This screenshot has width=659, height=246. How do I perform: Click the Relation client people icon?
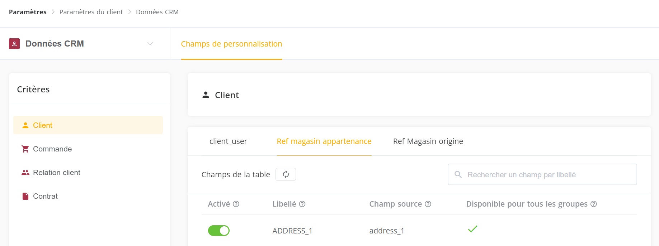pos(25,173)
